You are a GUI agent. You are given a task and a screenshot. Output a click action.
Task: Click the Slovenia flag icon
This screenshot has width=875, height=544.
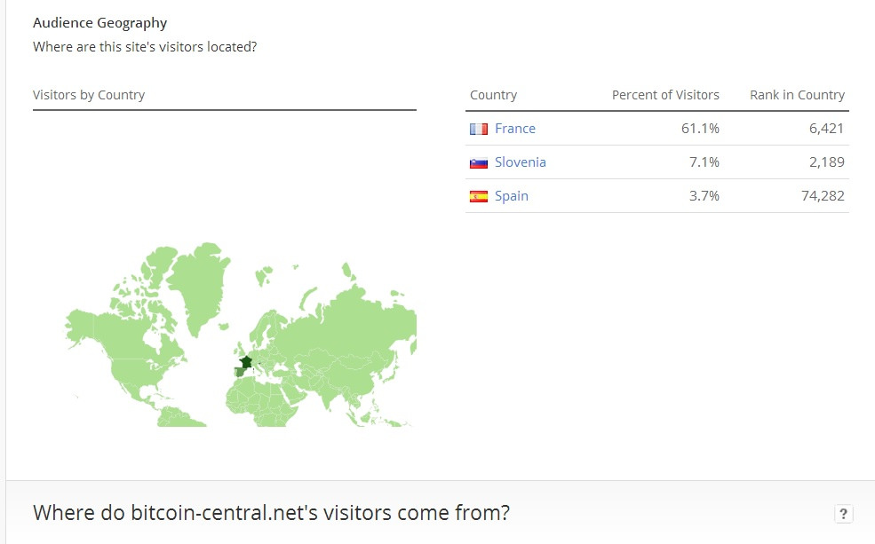pos(478,162)
